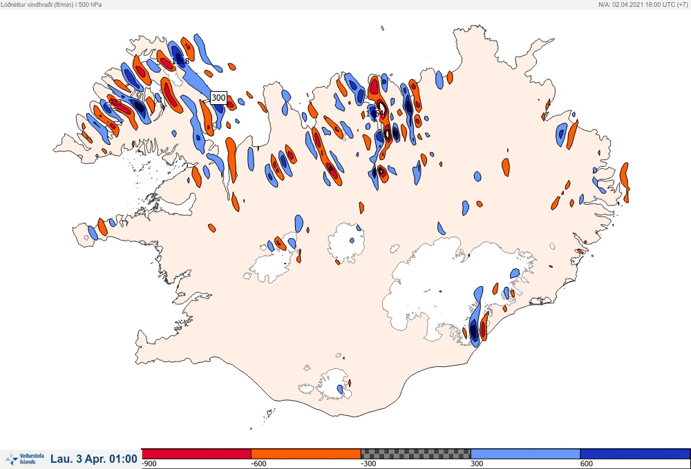Image resolution: width=691 pixels, height=469 pixels.
Task: Click the -900 legend value label
Action: click(x=149, y=463)
